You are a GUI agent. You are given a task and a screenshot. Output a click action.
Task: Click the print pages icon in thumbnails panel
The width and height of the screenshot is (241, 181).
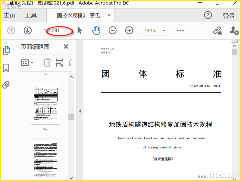[59, 62]
